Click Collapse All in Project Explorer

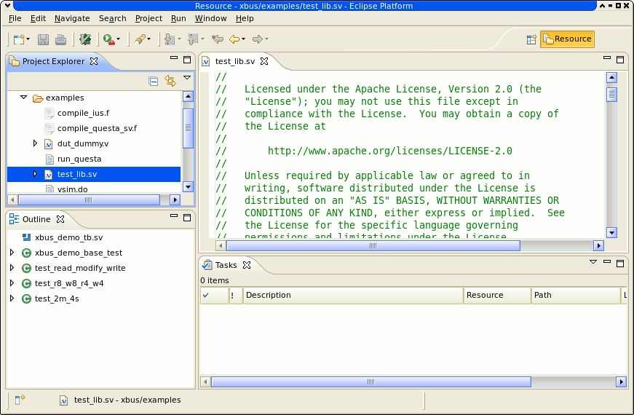click(154, 82)
